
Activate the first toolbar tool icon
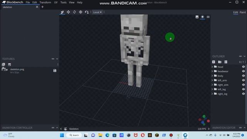pyautogui.click(x=62, y=12)
